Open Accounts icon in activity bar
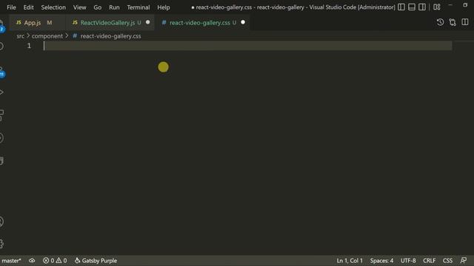474x266 pixels. click(1, 222)
